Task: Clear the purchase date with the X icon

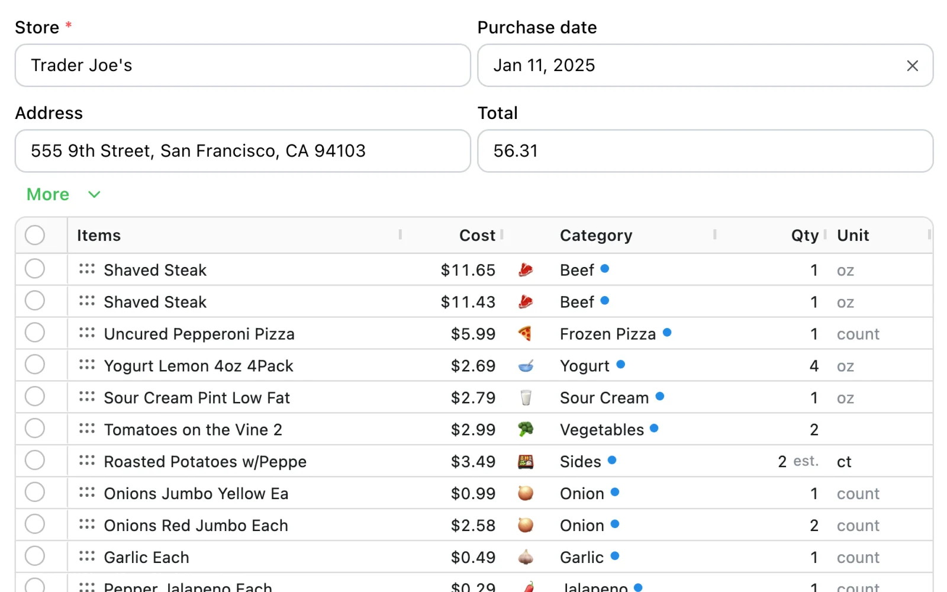Action: (x=912, y=66)
